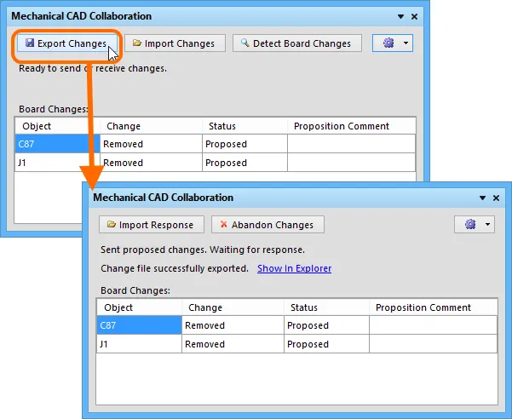Select the J1 Removed cell in back panel
Viewport: 512px width, 419px height.
coord(151,163)
